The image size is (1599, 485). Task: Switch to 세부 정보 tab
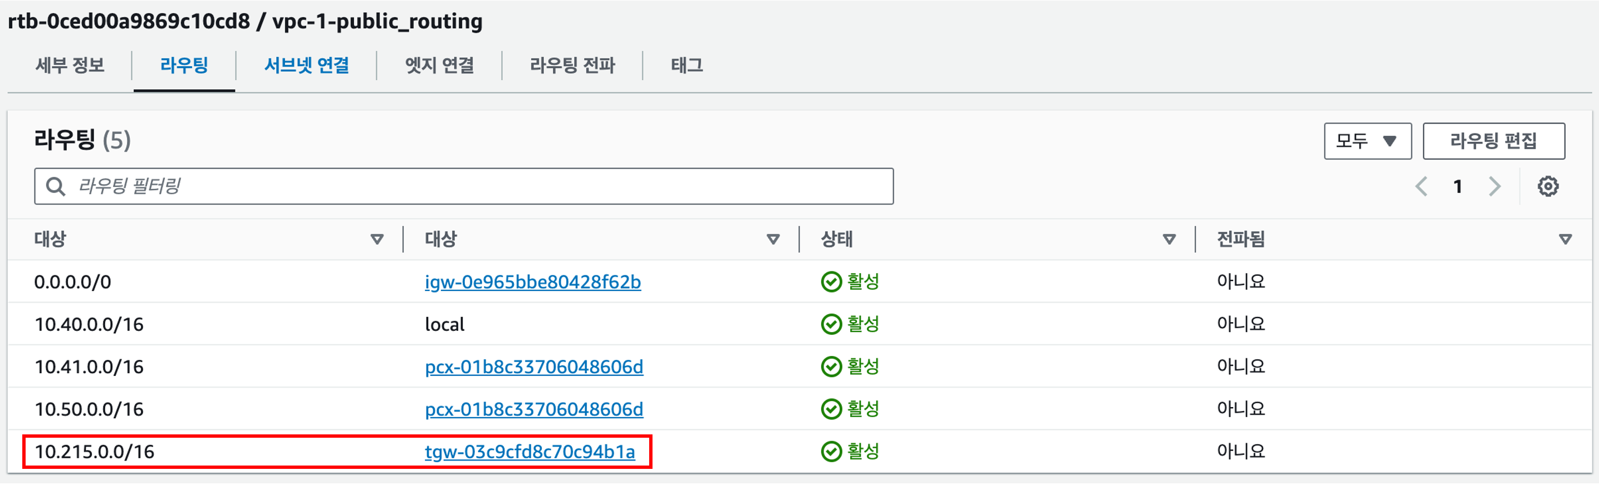pos(70,65)
